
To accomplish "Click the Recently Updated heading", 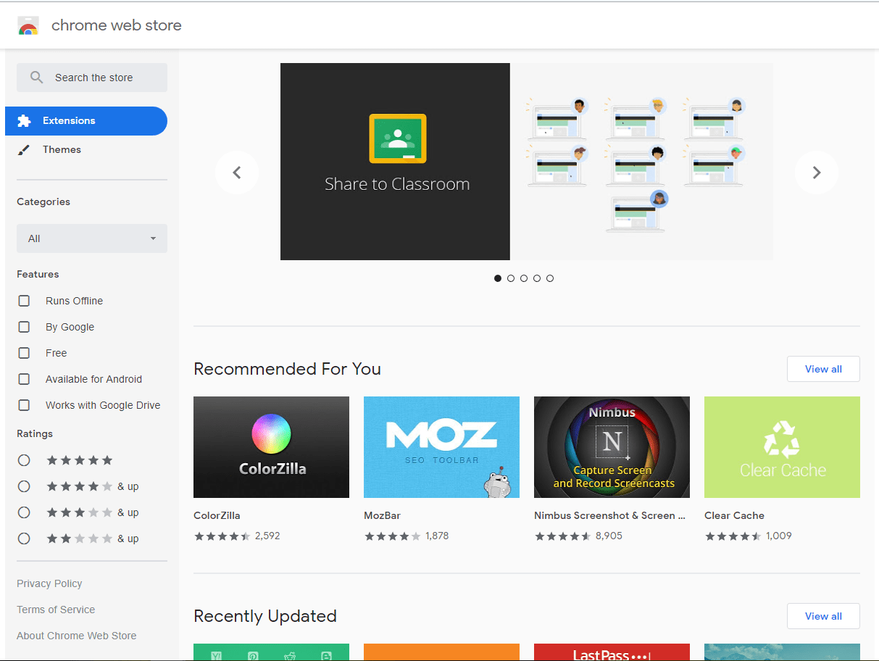I will [265, 616].
